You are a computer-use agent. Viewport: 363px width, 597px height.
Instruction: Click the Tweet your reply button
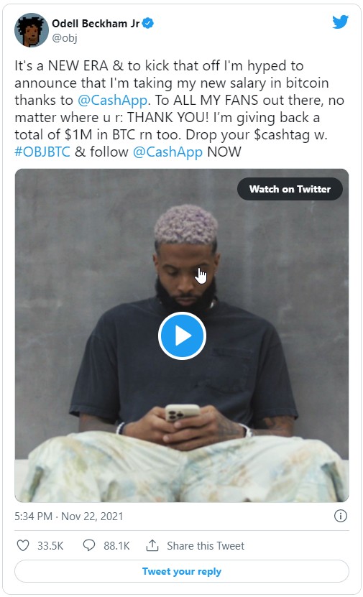coord(182,571)
